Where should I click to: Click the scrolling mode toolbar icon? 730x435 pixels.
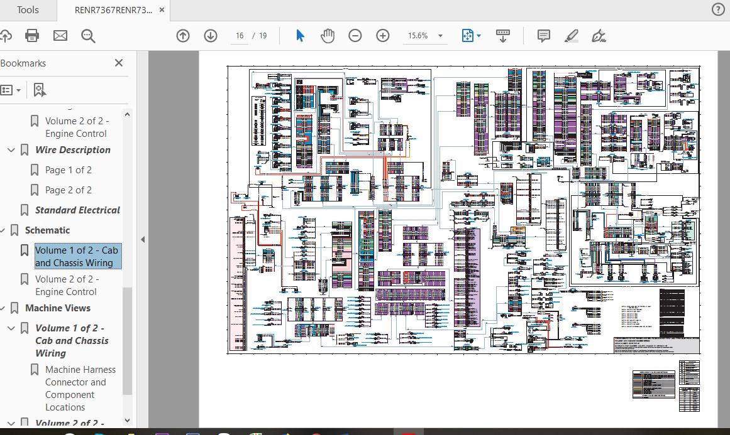[x=503, y=36]
